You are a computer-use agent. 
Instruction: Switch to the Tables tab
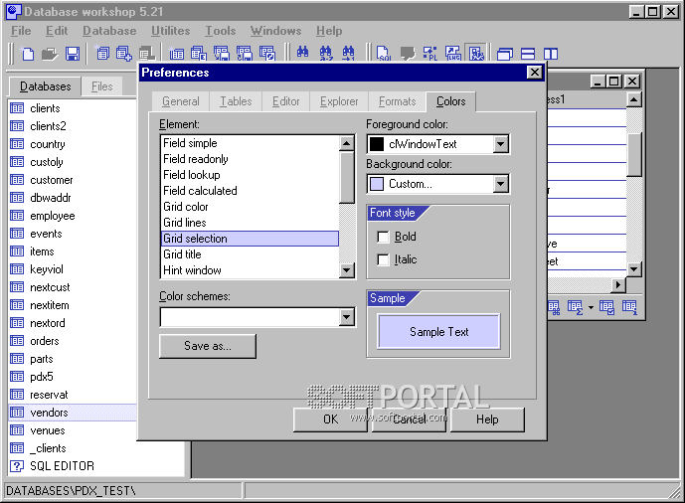236,101
